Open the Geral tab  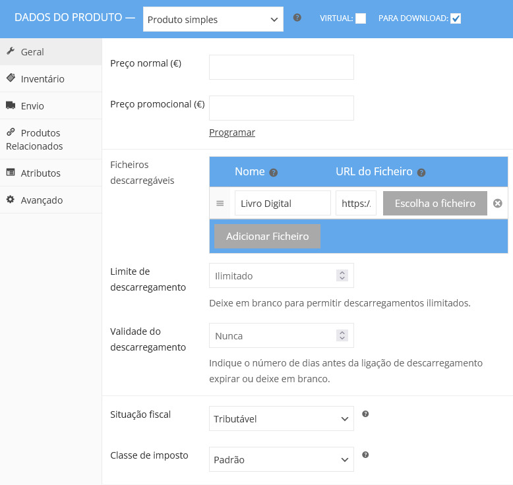point(51,51)
